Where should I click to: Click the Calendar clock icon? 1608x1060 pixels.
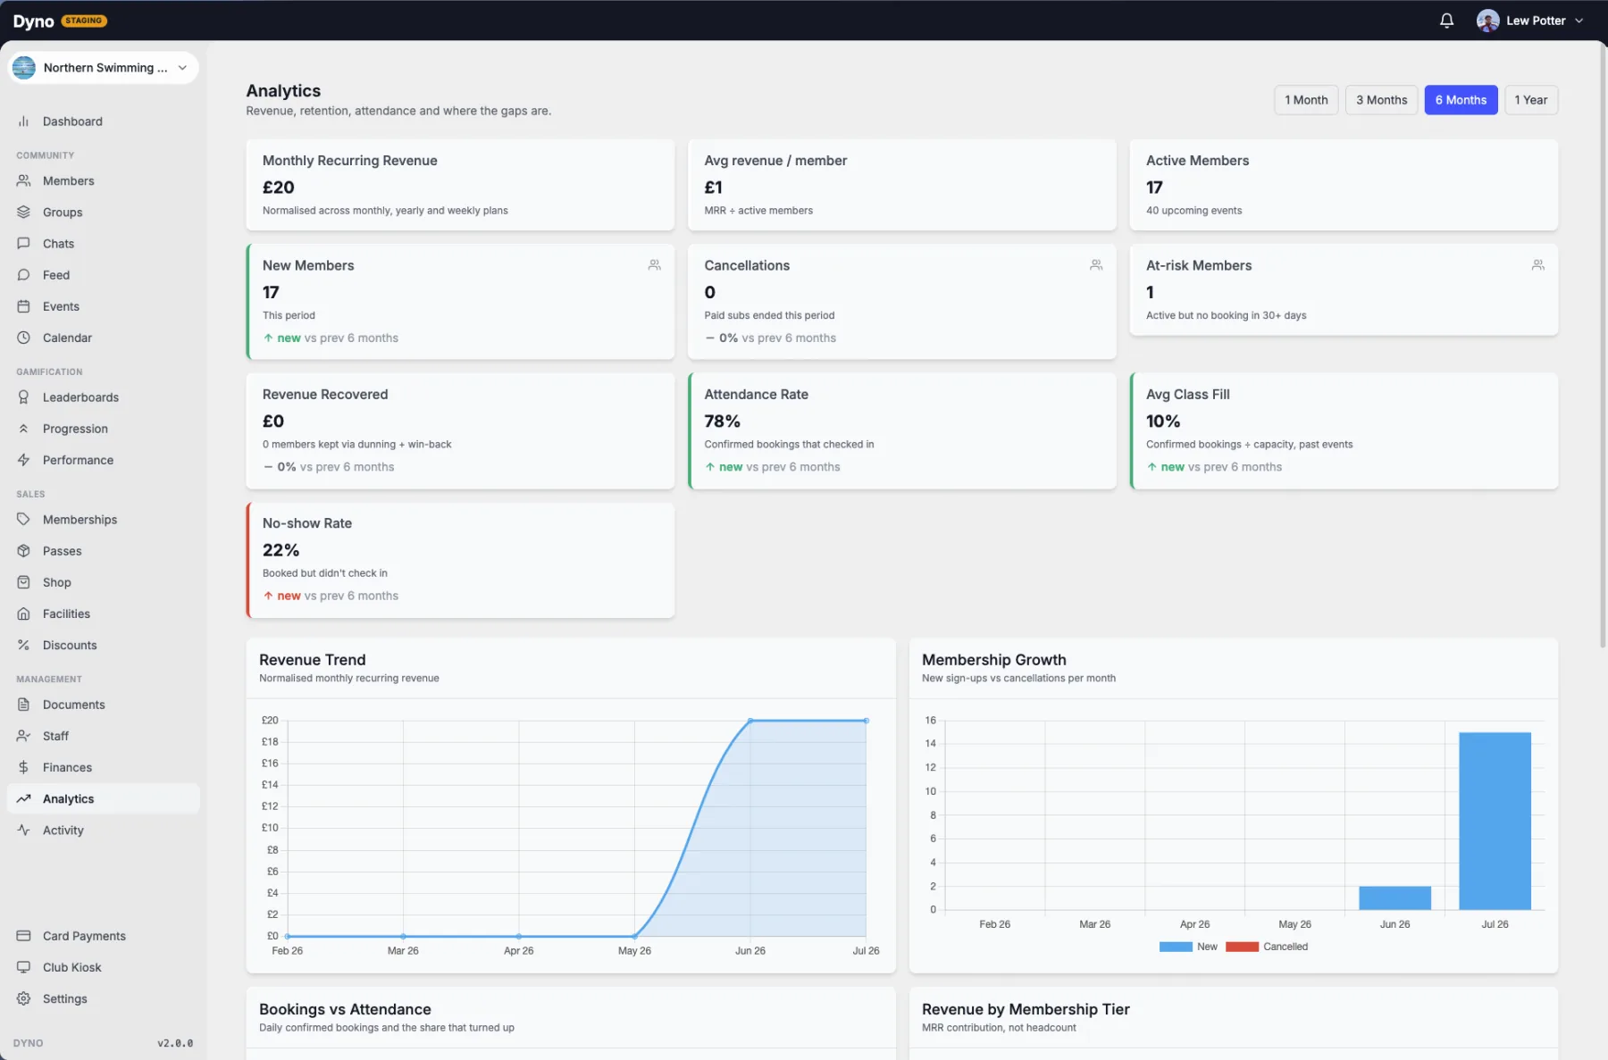23,338
